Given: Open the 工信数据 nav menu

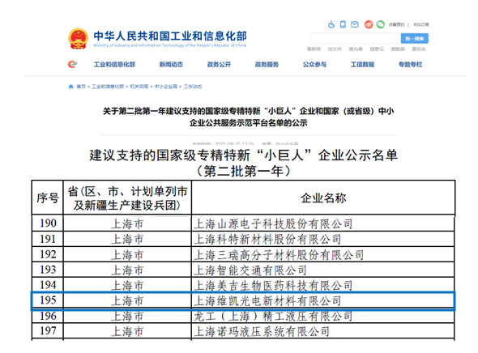Looking at the screenshot, I should coord(362,64).
